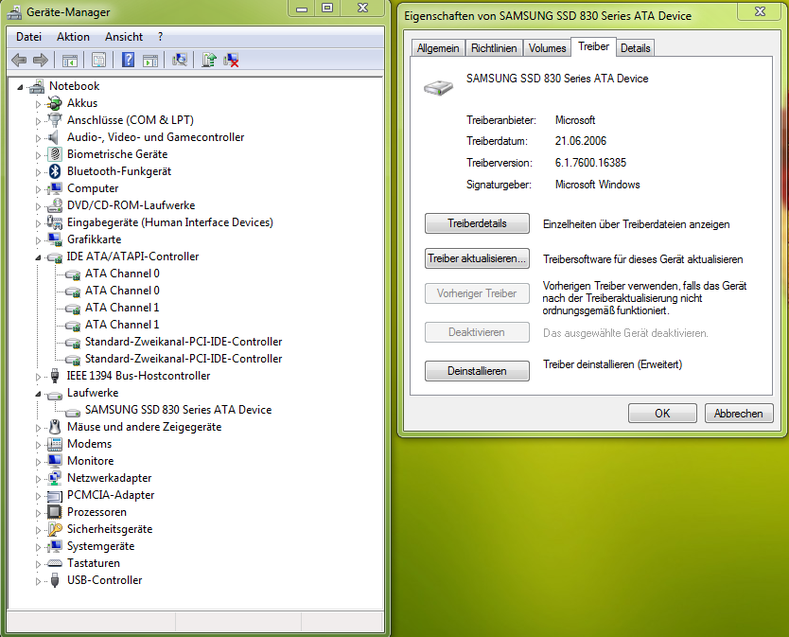Select the Treiber tab
The image size is (789, 637).
(593, 46)
